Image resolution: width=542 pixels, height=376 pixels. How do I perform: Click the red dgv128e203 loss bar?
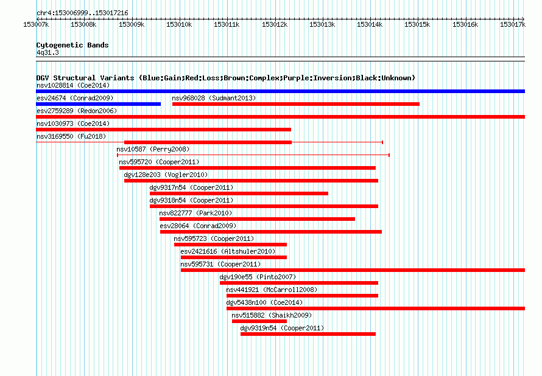251,181
